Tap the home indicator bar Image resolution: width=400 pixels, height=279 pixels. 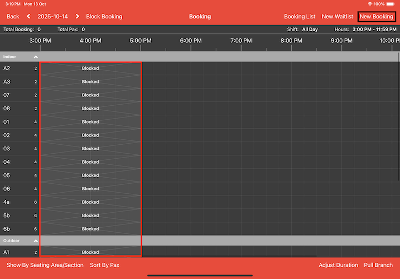(x=200, y=276)
